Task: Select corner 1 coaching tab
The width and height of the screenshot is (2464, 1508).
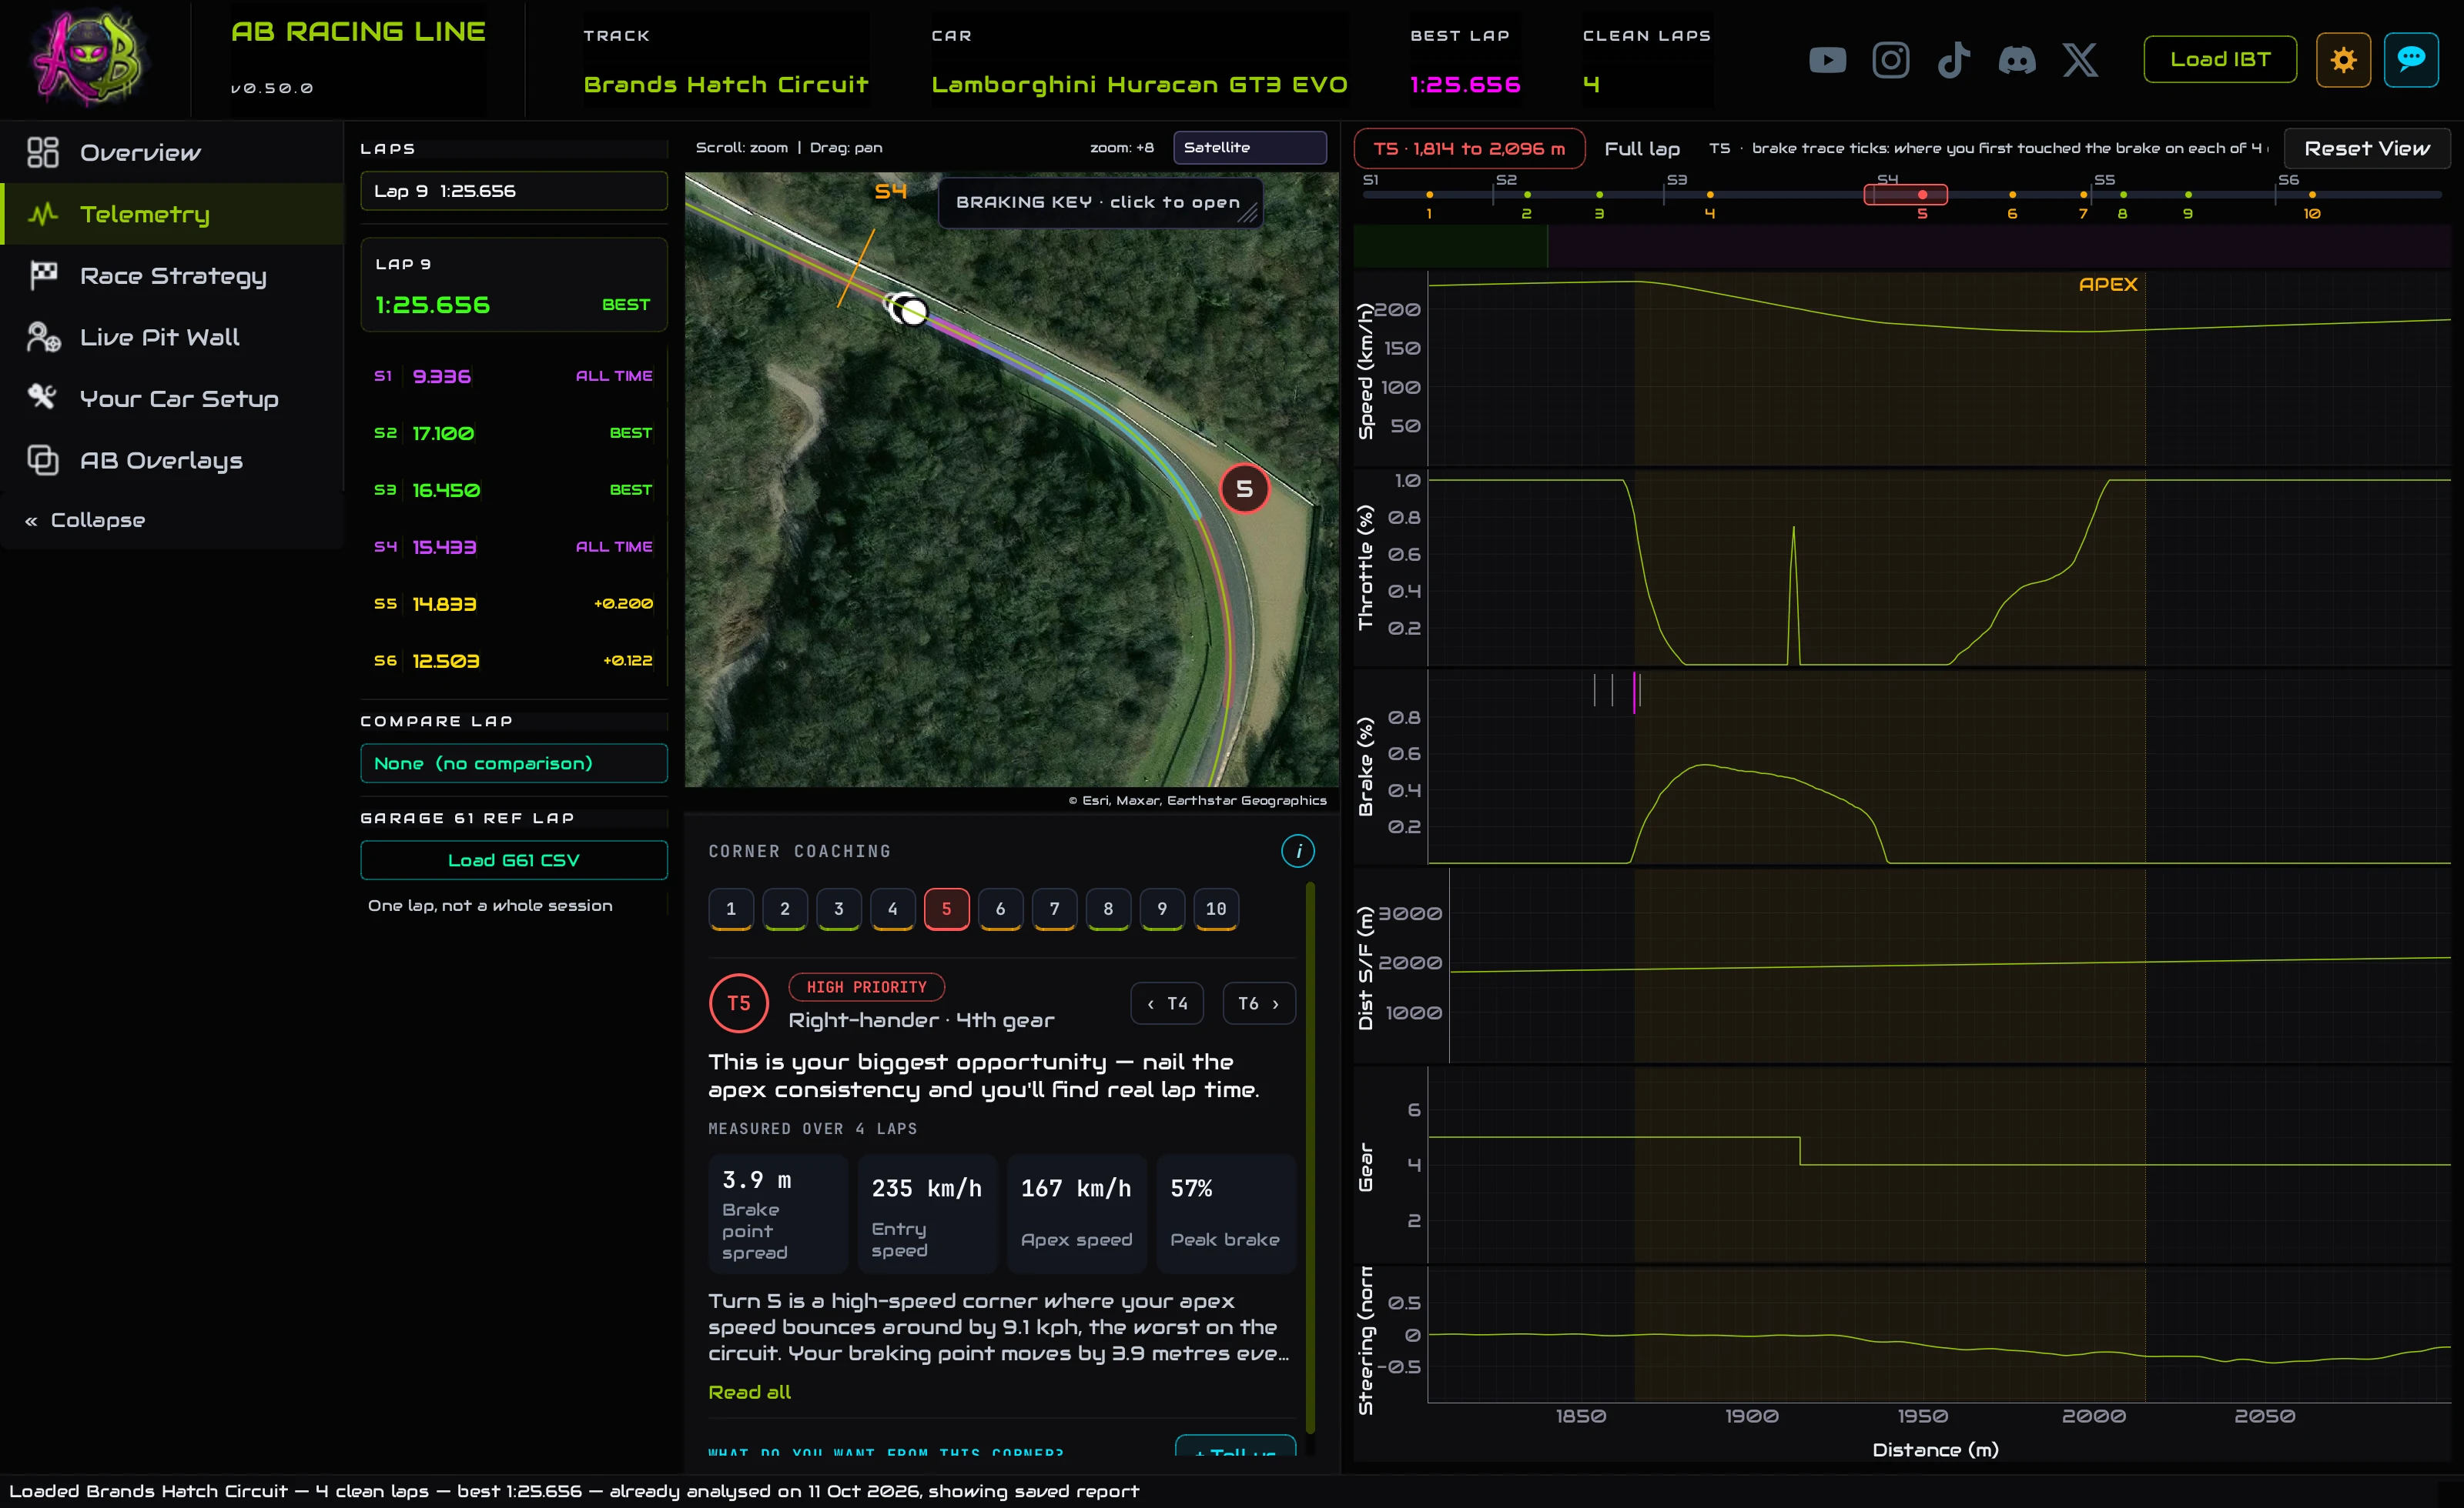Action: 730,909
